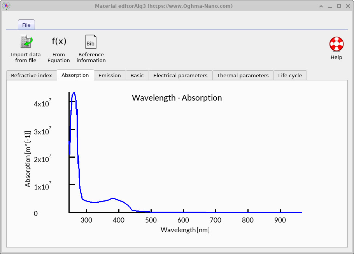Open the Import data from file tool
Screen dimensions: 354x254
[26, 48]
